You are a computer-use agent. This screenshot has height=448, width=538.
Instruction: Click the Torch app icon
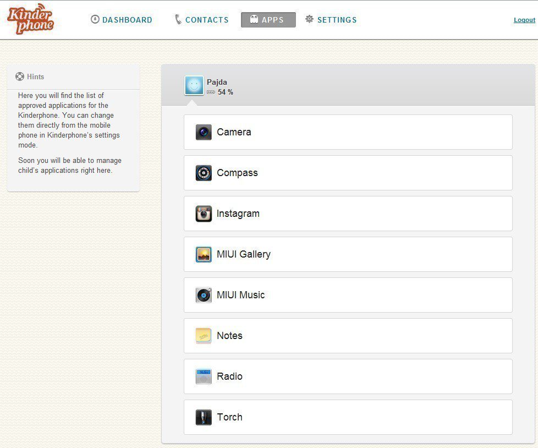point(204,417)
